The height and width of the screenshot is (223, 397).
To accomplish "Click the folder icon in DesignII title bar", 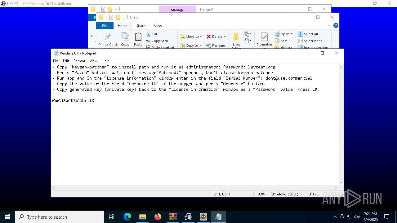I will [x=93, y=9].
